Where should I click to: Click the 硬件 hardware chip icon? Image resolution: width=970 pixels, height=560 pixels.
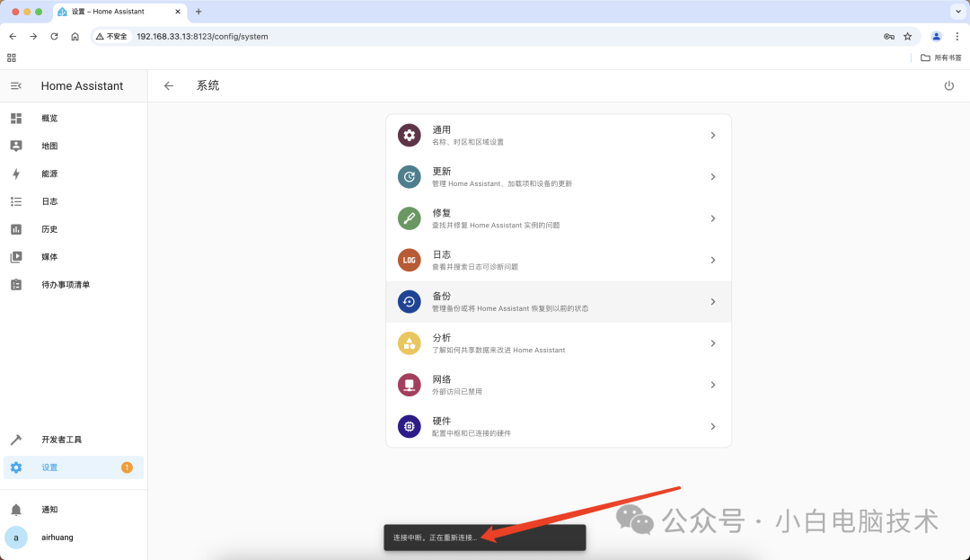pyautogui.click(x=409, y=426)
